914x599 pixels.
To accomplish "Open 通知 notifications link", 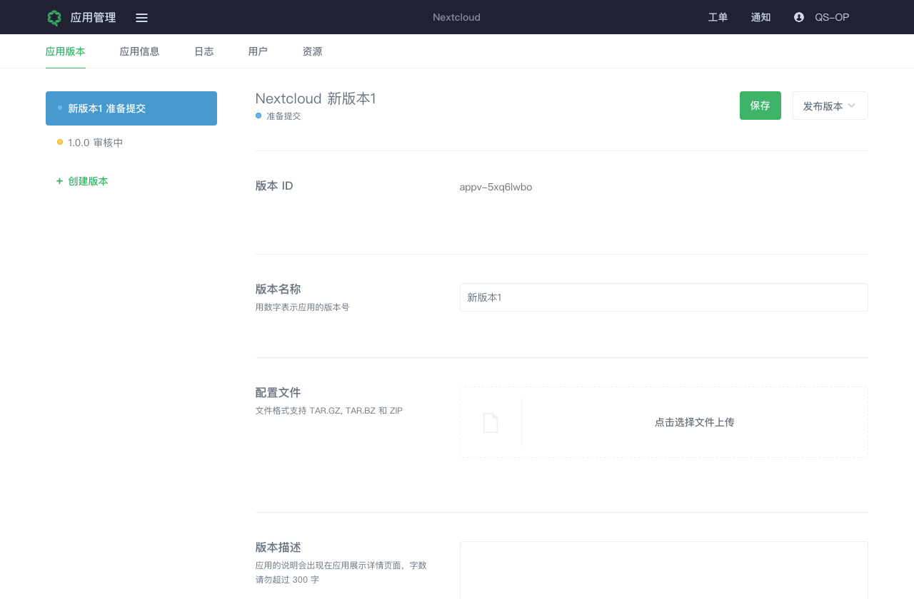I will click(760, 17).
